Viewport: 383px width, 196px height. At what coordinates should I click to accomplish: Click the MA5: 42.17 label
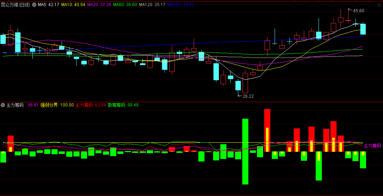pyautogui.click(x=48, y=5)
